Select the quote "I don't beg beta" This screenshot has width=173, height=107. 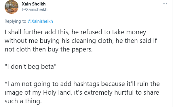point(31,66)
